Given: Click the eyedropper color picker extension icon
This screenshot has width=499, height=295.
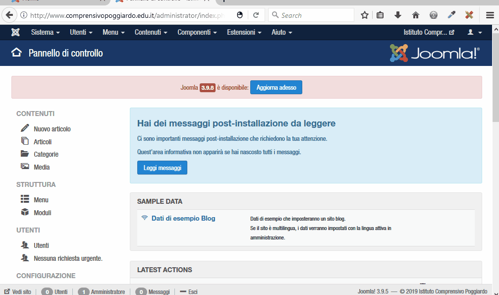Looking at the screenshot, I should click(451, 15).
